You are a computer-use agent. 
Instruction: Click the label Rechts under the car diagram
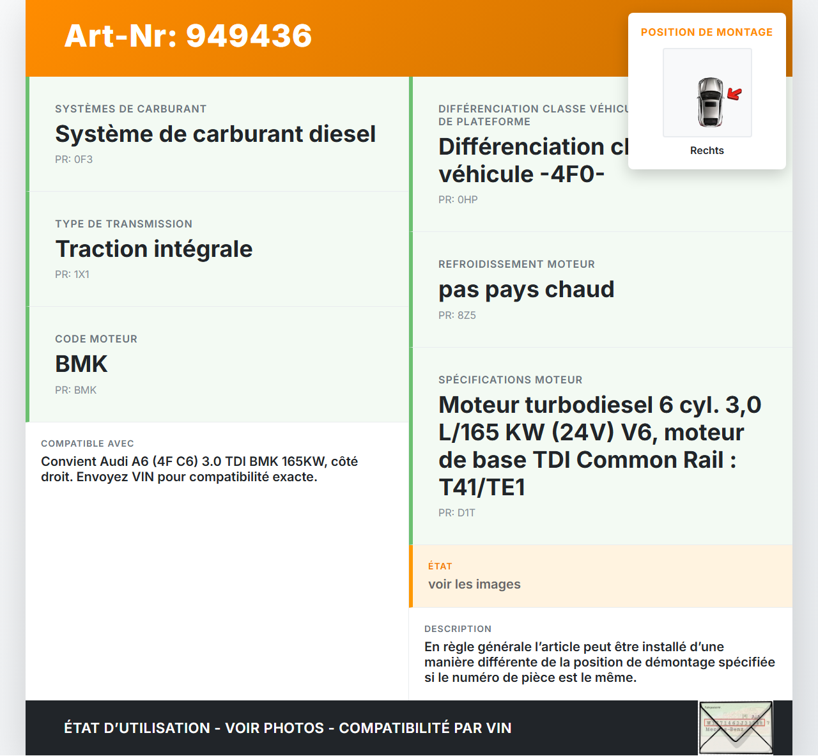pos(707,150)
